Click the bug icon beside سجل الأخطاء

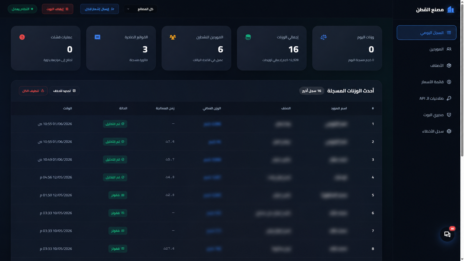tap(449, 131)
